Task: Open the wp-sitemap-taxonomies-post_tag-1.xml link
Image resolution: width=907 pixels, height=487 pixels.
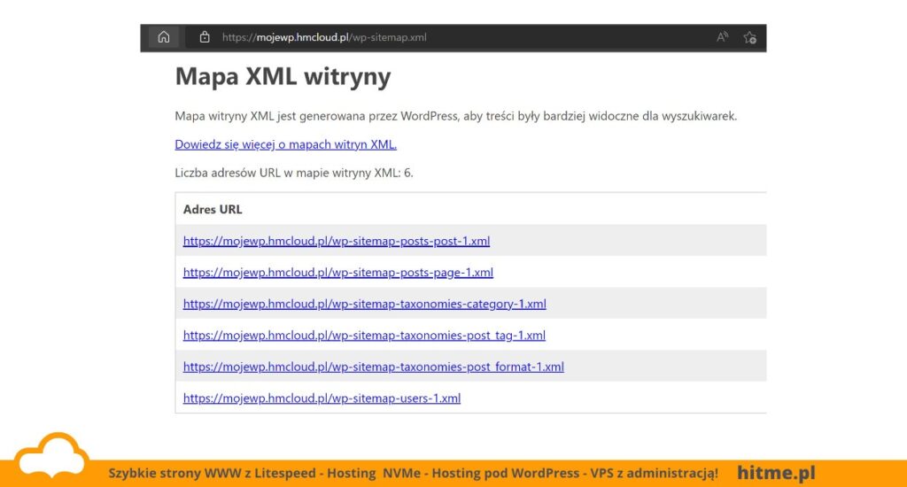Action: (x=364, y=335)
